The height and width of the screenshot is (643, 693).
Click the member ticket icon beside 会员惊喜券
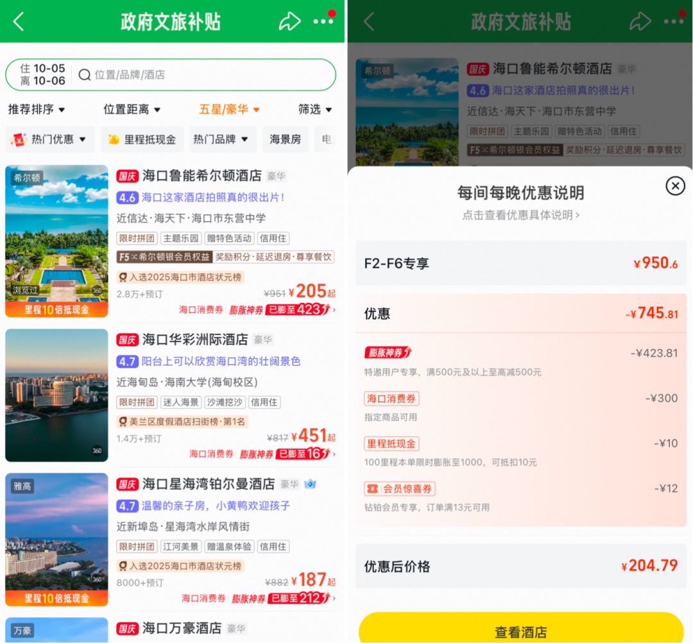pyautogui.click(x=372, y=488)
